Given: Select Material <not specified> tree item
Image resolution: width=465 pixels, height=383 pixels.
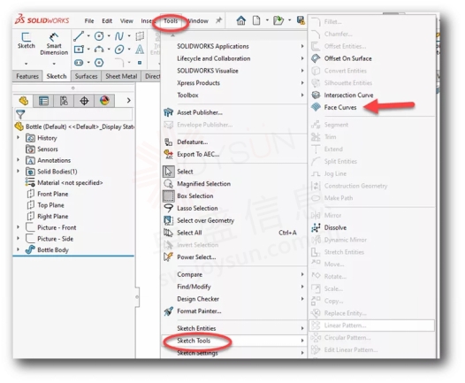Looking at the screenshot, I should pyautogui.click(x=70, y=183).
